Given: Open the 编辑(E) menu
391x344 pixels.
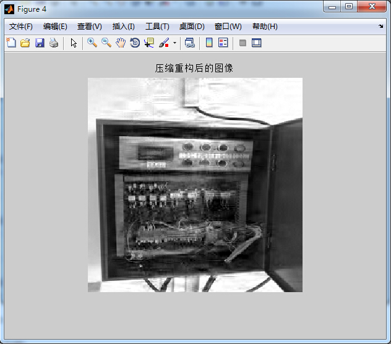Looking at the screenshot, I should [55, 27].
